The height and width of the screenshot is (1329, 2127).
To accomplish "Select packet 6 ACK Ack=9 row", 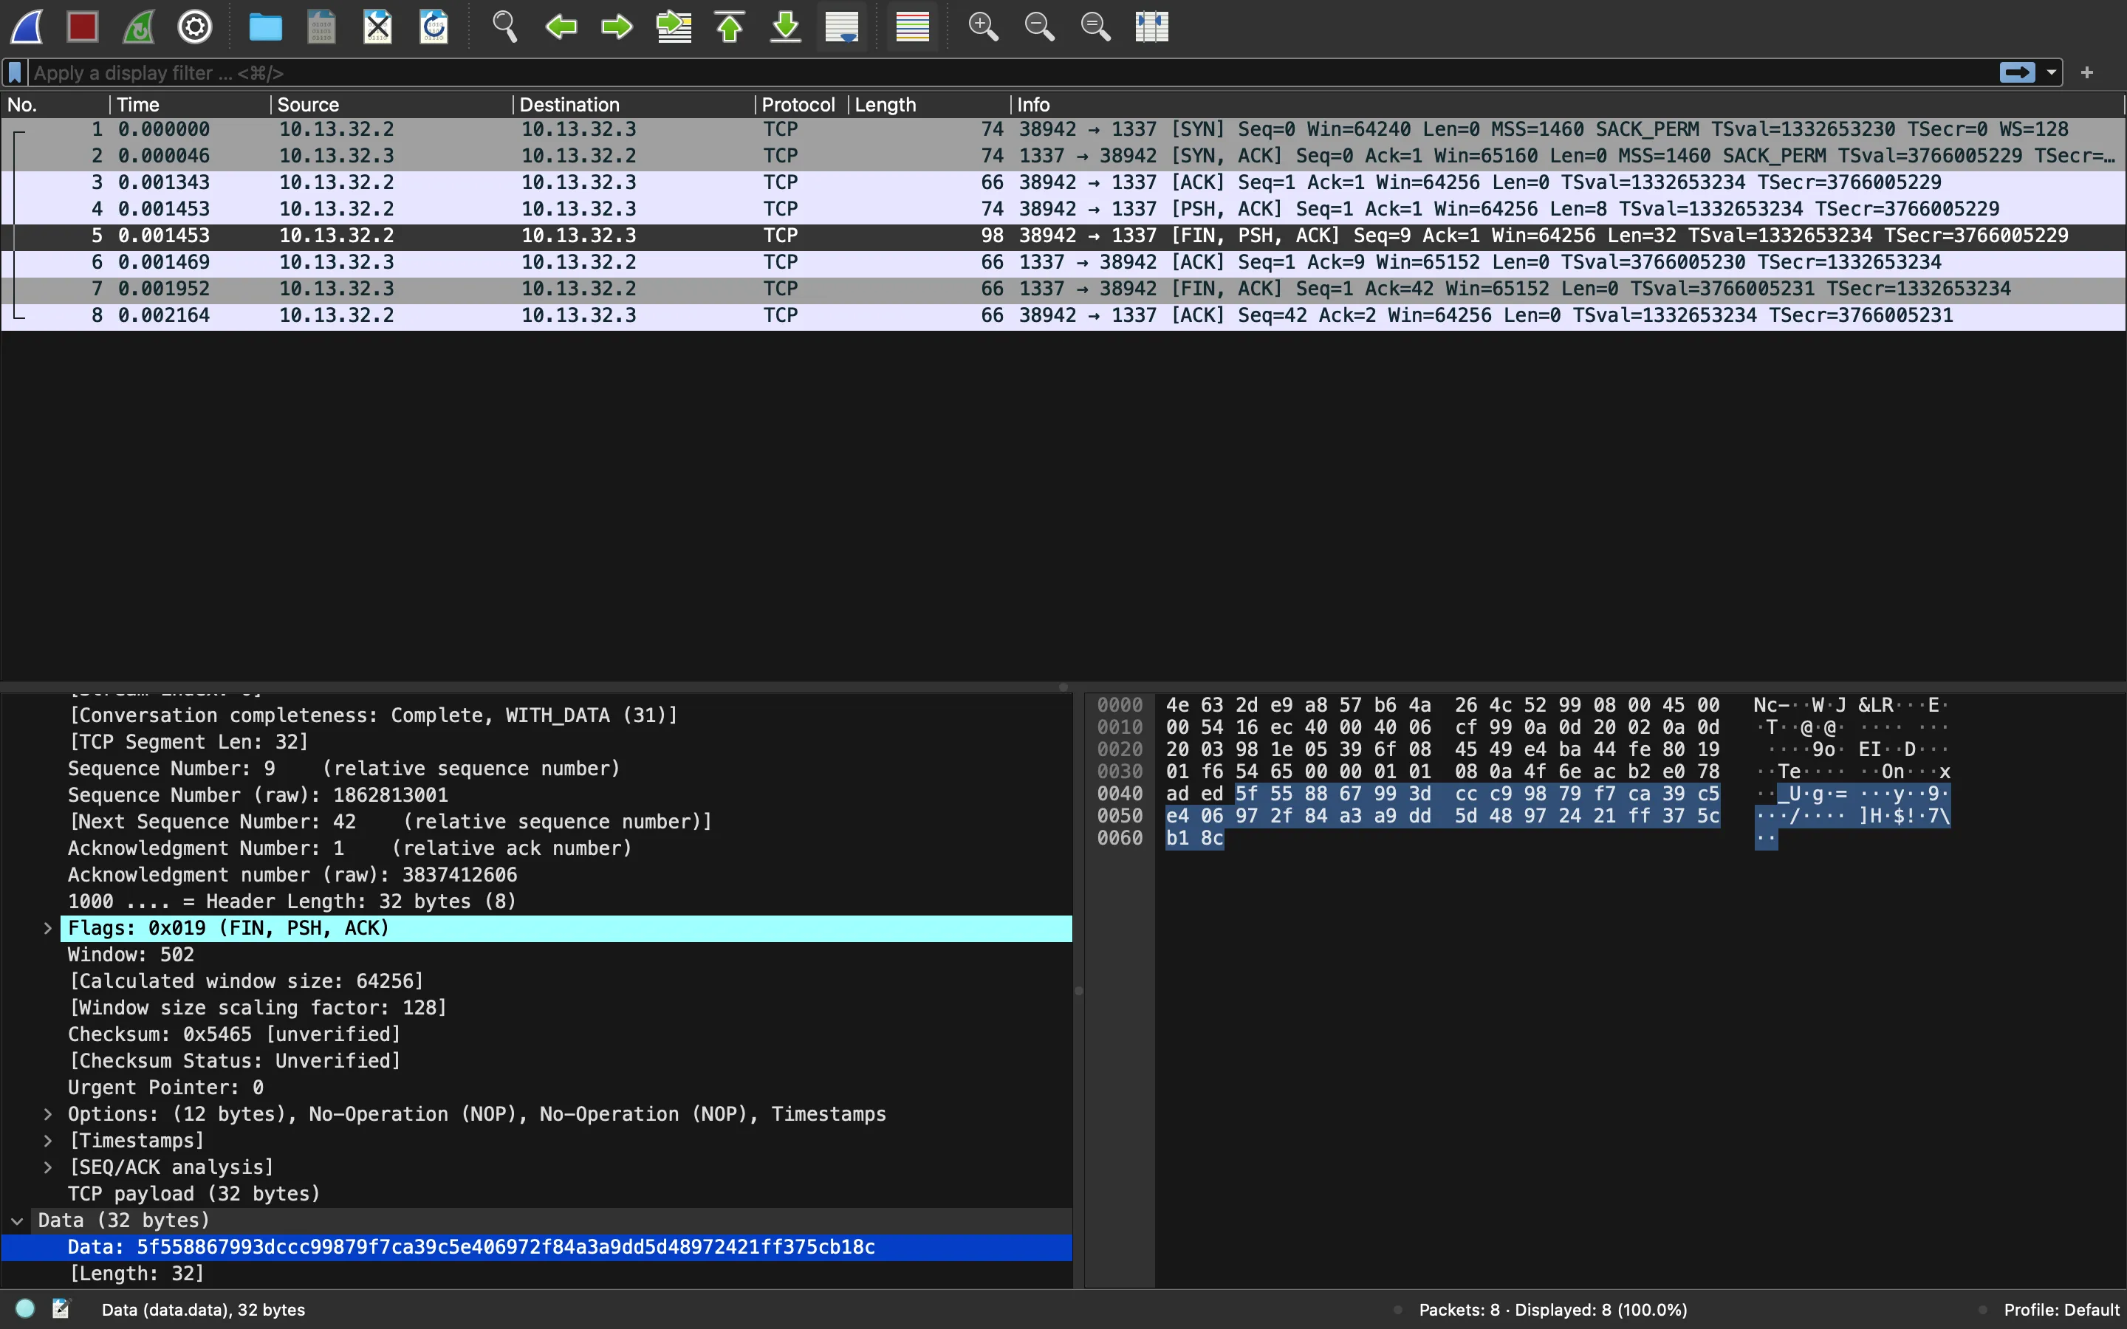I will [x=1063, y=263].
